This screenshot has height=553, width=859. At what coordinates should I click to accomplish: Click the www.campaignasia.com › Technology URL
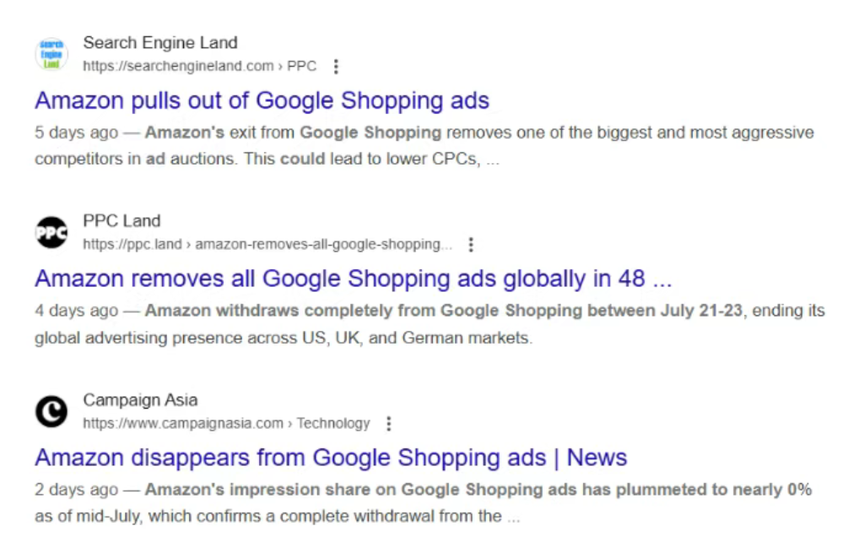[x=227, y=424]
